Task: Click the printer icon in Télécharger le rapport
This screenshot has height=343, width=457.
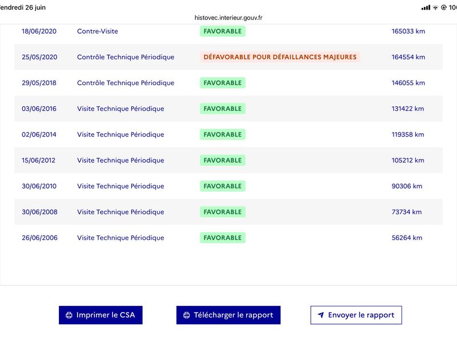Action: [x=187, y=315]
